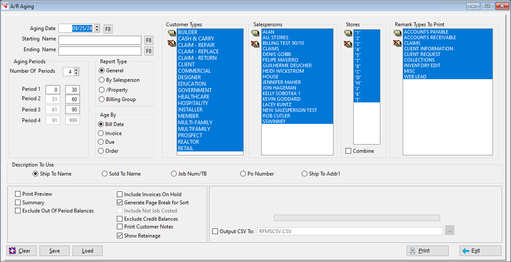Age by Invoice option
Viewport: 511px width, 262px height.
coord(101,133)
